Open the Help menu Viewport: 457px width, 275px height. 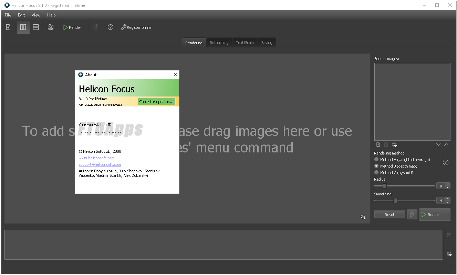pyautogui.click(x=51, y=15)
